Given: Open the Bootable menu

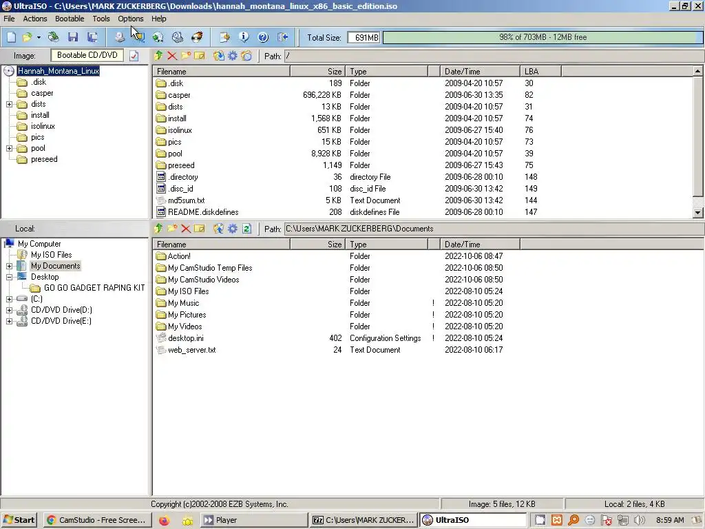Looking at the screenshot, I should pos(70,19).
